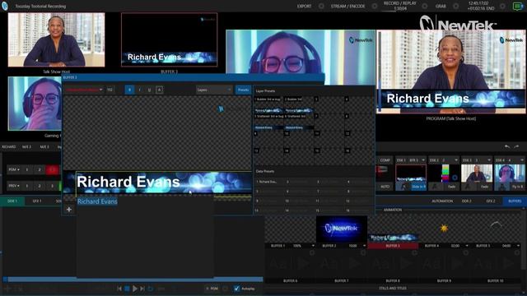The image size is (527, 296).
Task: Toggle bold formatting in title editor
Action: [x=129, y=90]
